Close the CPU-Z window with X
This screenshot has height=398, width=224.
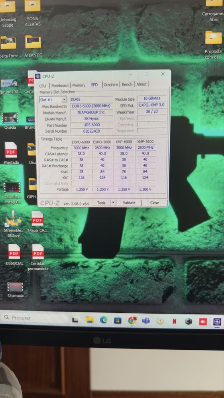pos(163,74)
